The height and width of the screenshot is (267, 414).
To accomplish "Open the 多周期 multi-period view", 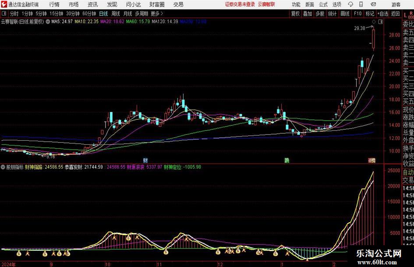I will 142,14.
